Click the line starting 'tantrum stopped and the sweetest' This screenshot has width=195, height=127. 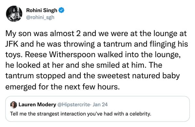[x=92, y=76]
